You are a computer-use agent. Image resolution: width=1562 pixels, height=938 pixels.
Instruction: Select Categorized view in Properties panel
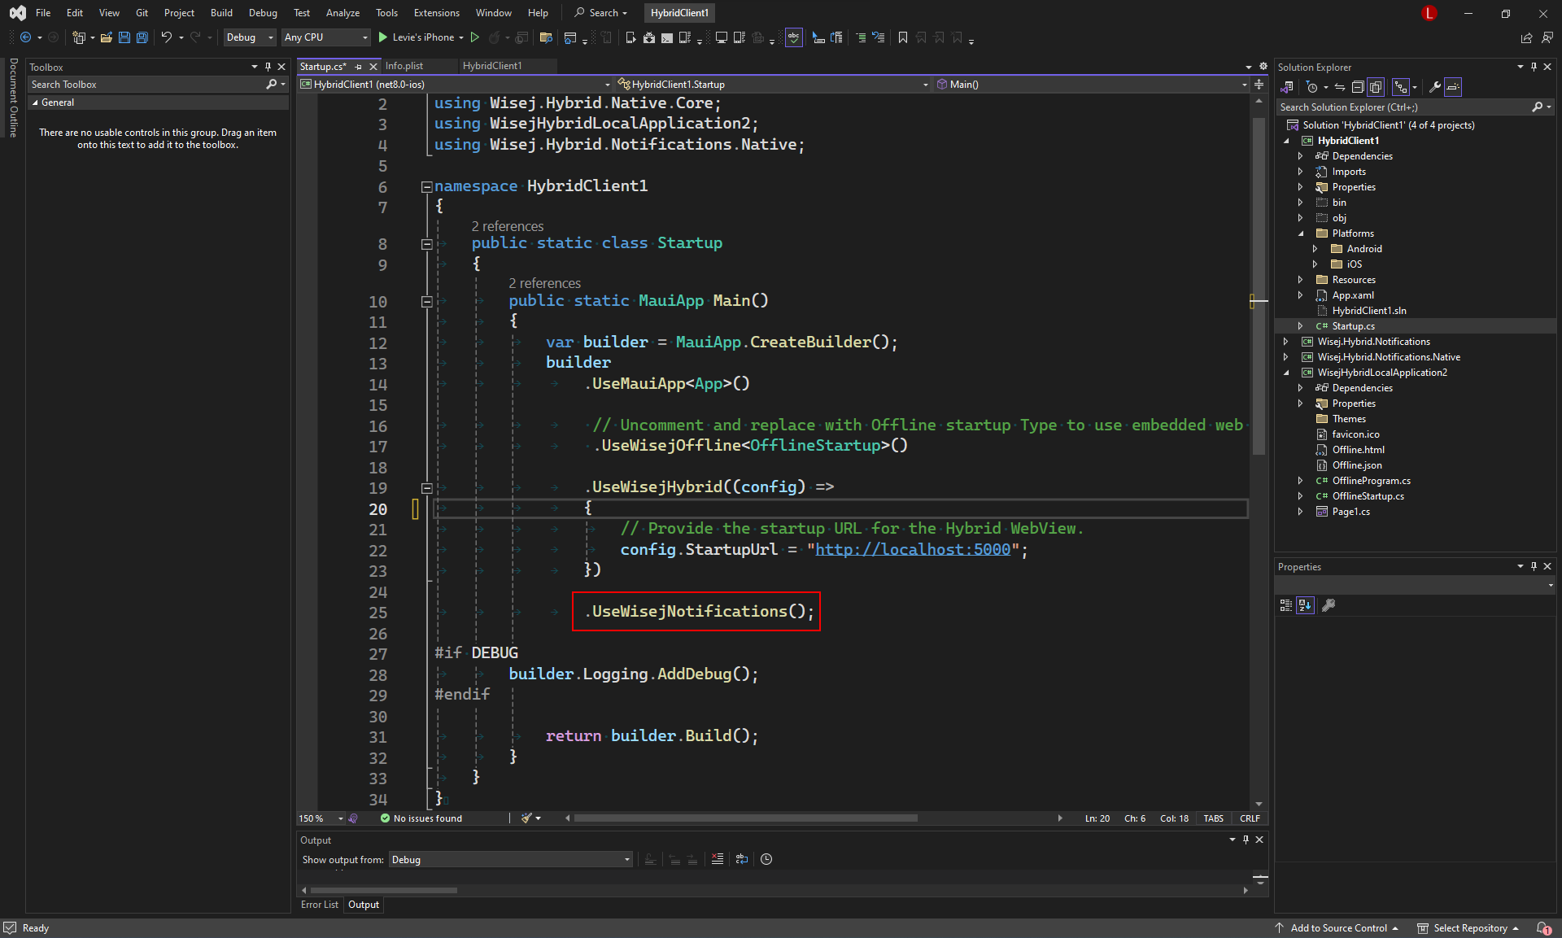(1285, 605)
